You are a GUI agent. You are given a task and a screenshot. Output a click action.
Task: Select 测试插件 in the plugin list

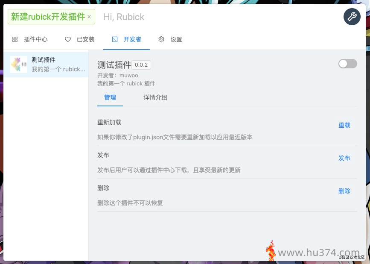[x=46, y=65]
